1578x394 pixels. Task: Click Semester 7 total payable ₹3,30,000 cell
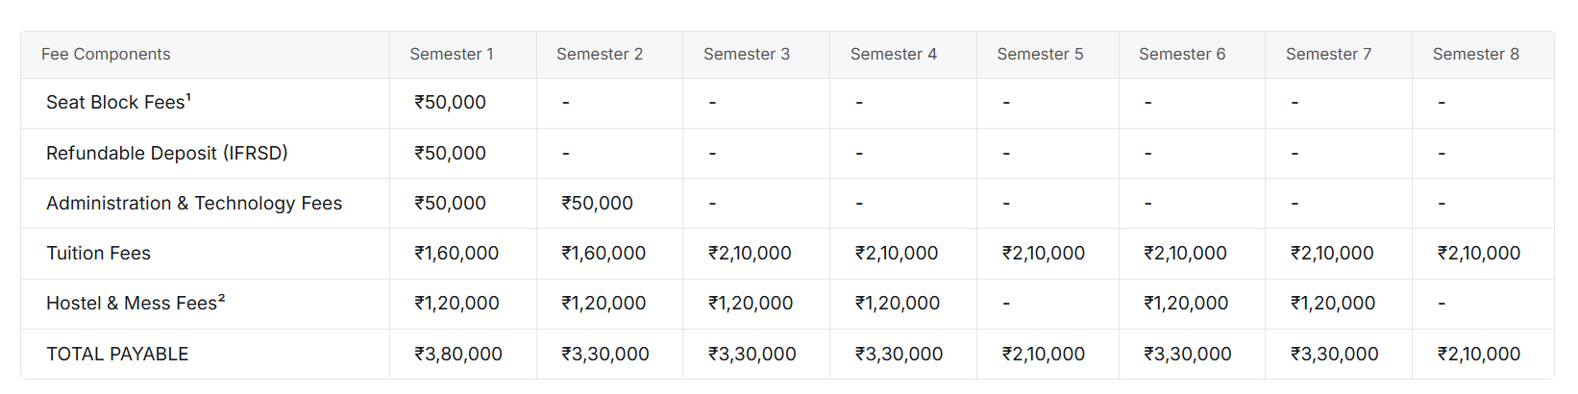[x=1334, y=355]
